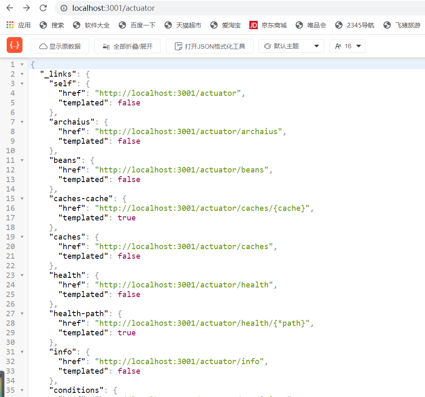425x397 pixels.
Task: Collapse the "info" node arrow
Action: click(22, 352)
